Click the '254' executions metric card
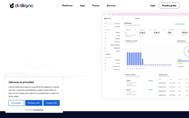This screenshot has width=189, height=118. (x=173, y=33)
